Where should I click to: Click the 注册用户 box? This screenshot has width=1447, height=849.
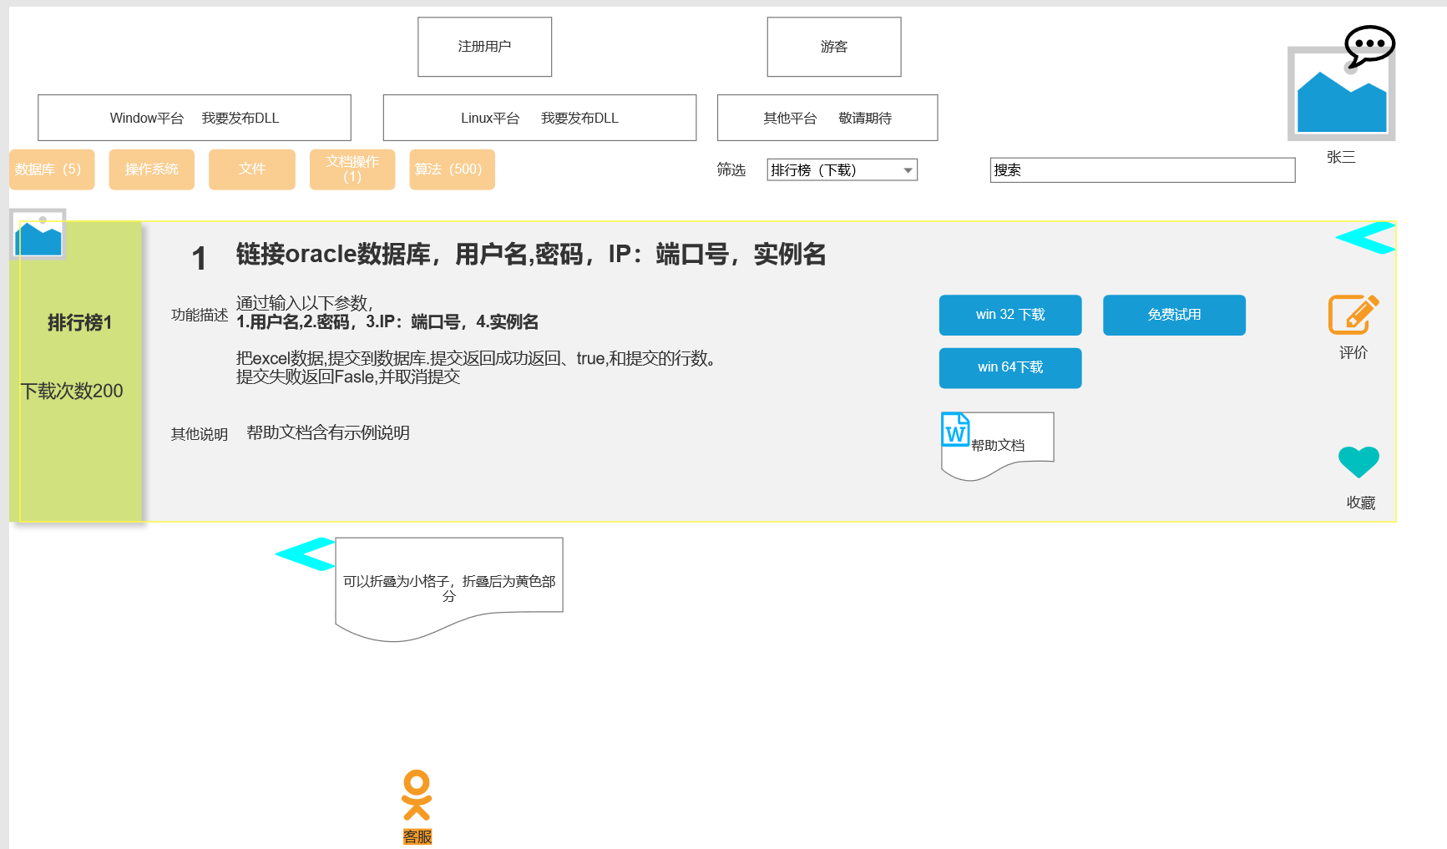click(484, 47)
